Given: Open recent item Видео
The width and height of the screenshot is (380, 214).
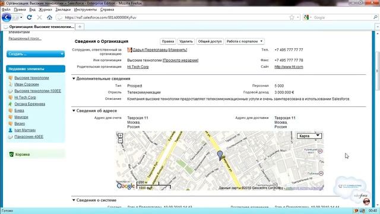Looking at the screenshot, I should (20, 124).
